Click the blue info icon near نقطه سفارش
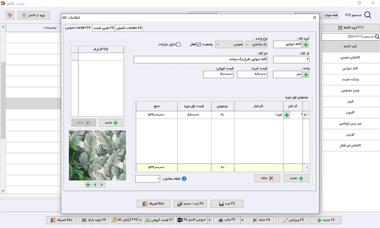Viewport: 380px width, 228px height. click(184, 179)
